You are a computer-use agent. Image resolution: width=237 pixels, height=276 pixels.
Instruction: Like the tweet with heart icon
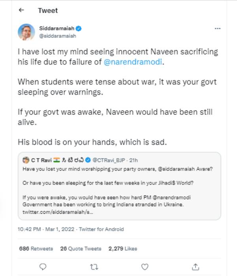[x=145, y=267]
